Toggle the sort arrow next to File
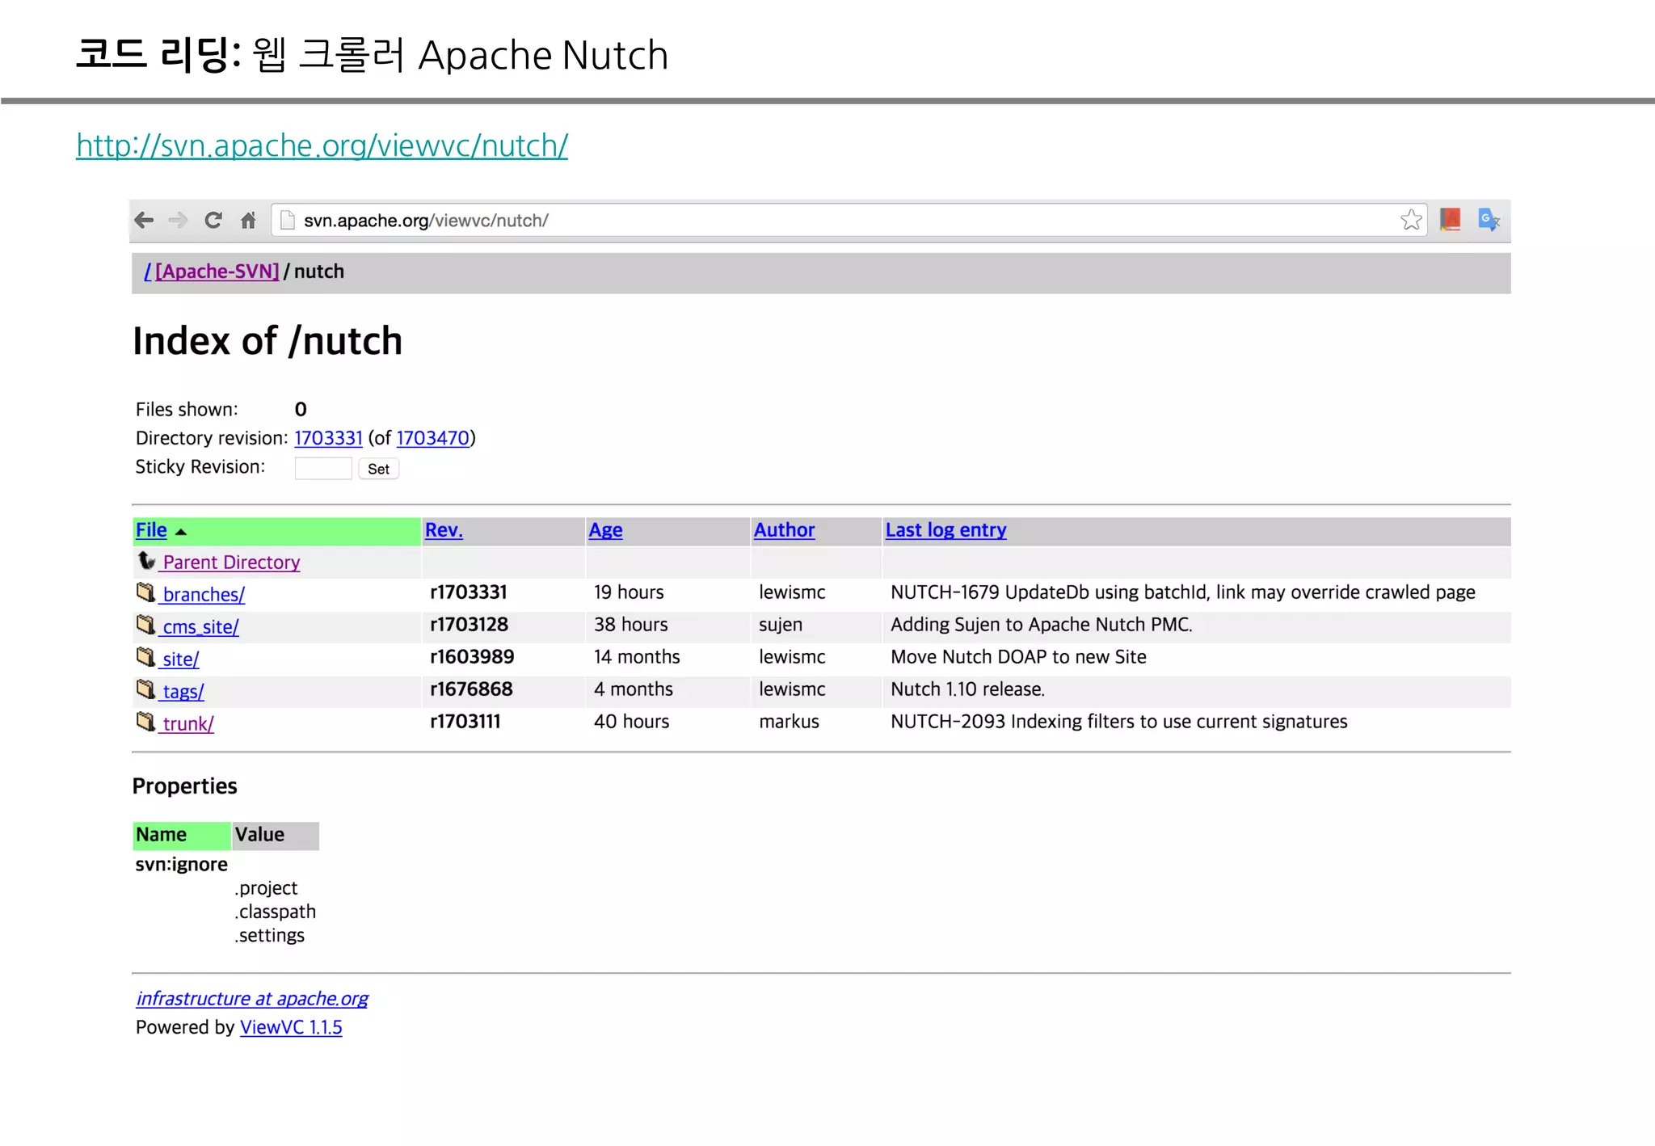The width and height of the screenshot is (1655, 1146). [181, 532]
